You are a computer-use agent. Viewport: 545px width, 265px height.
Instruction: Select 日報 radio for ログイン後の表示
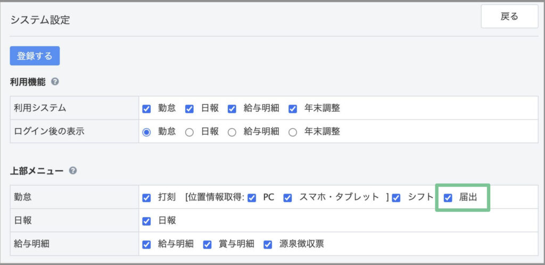coord(189,132)
